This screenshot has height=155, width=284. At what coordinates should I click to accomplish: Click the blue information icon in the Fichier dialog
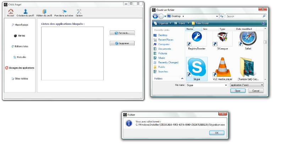coord(129,123)
